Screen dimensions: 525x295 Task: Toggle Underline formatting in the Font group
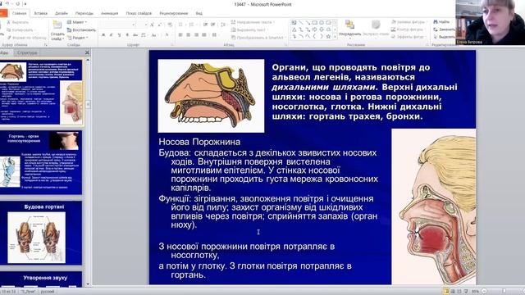coord(120,34)
